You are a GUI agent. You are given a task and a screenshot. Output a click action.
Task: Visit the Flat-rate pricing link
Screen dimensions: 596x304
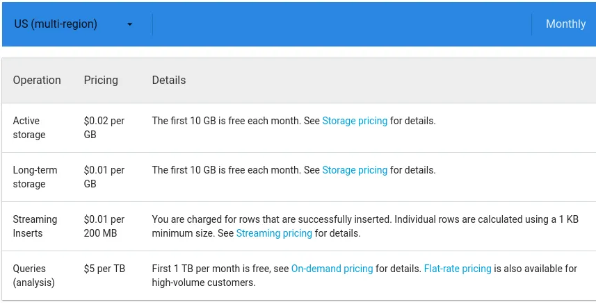pos(458,269)
